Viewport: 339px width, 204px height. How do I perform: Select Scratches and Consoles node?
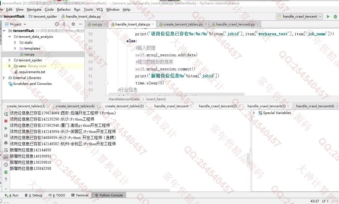click(32, 84)
